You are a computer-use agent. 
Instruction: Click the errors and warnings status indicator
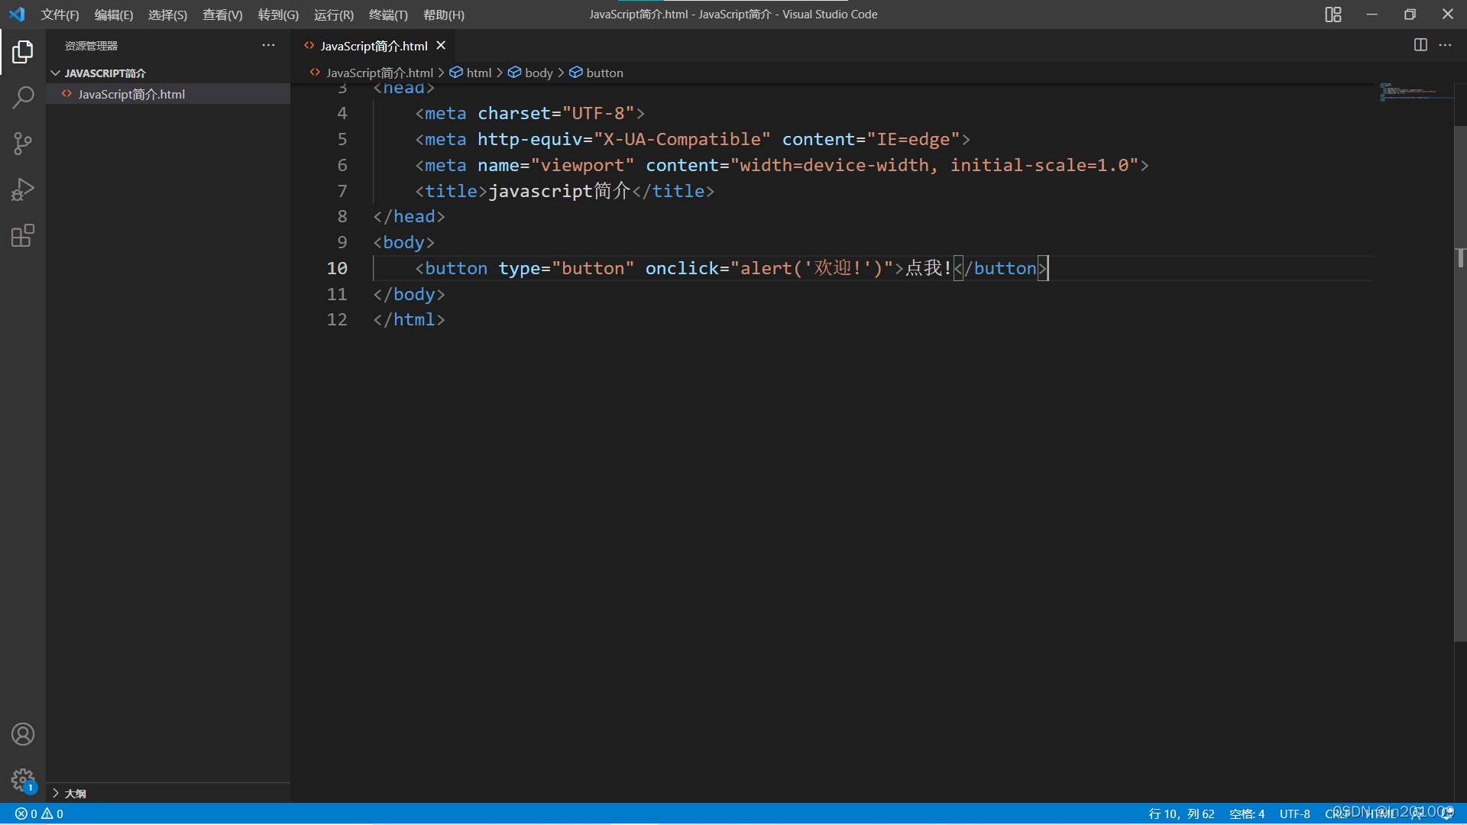pos(40,814)
